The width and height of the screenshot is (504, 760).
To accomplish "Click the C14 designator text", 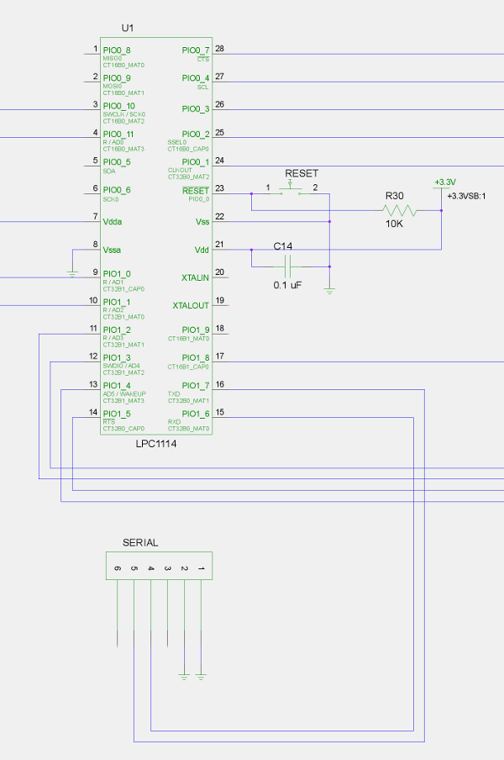I will [283, 246].
